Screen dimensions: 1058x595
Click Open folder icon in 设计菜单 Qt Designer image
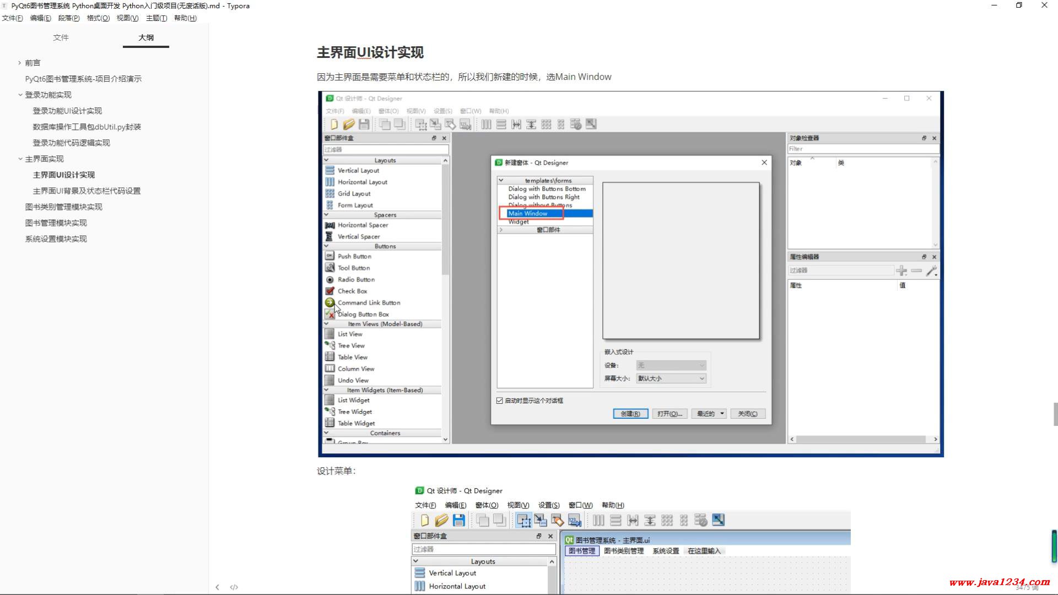pos(441,520)
